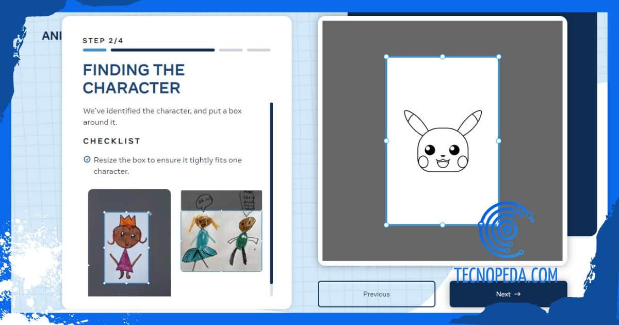Image resolution: width=619 pixels, height=325 pixels.
Task: Click the arrow icon on the Next button
Action: (x=517, y=294)
